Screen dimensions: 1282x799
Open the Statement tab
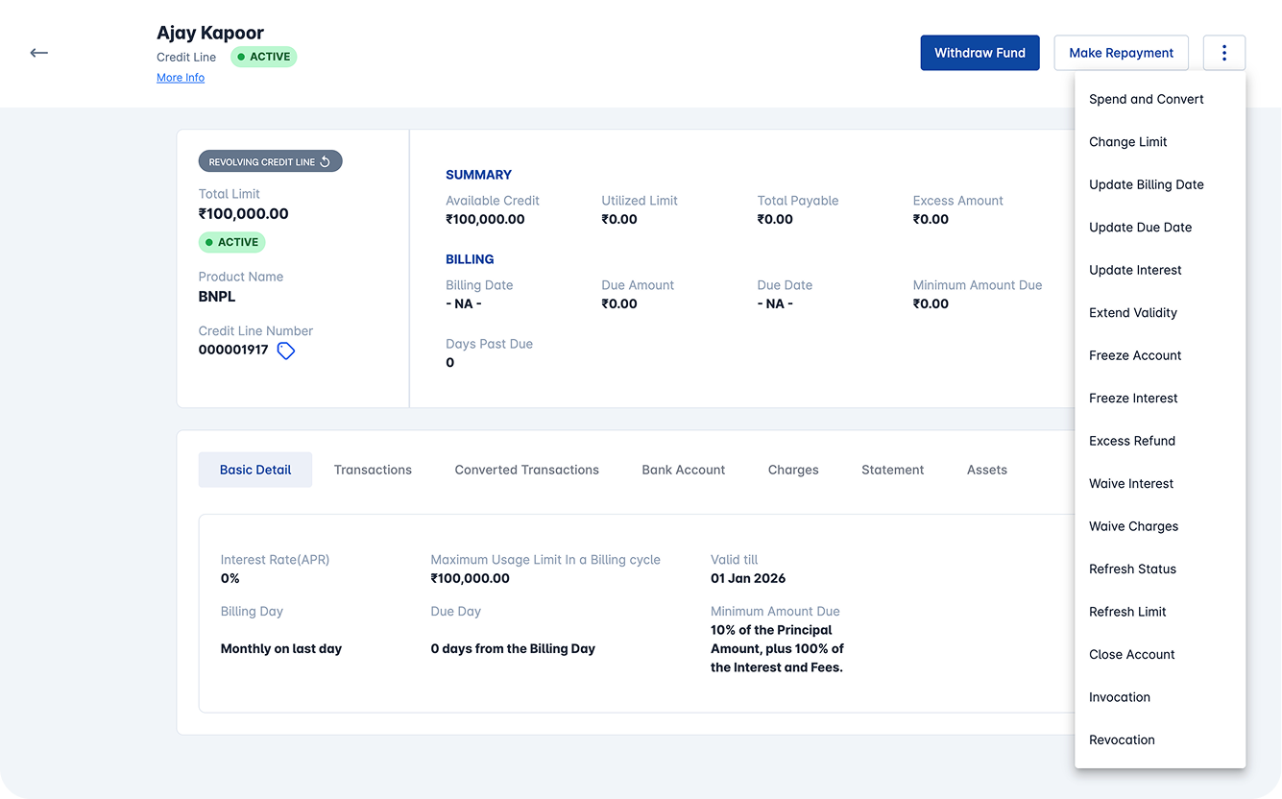[x=892, y=470]
